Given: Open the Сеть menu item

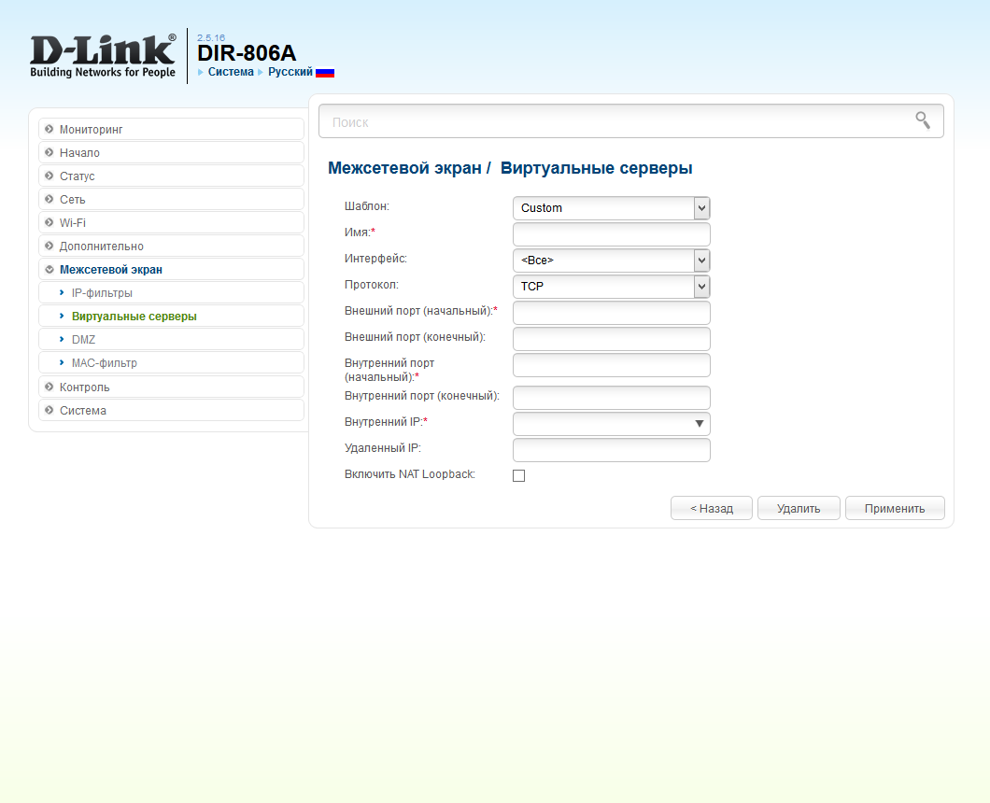Looking at the screenshot, I should point(171,199).
